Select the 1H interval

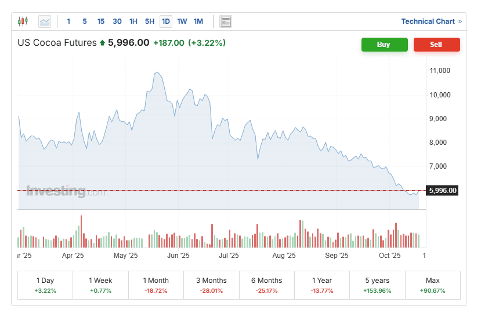133,21
